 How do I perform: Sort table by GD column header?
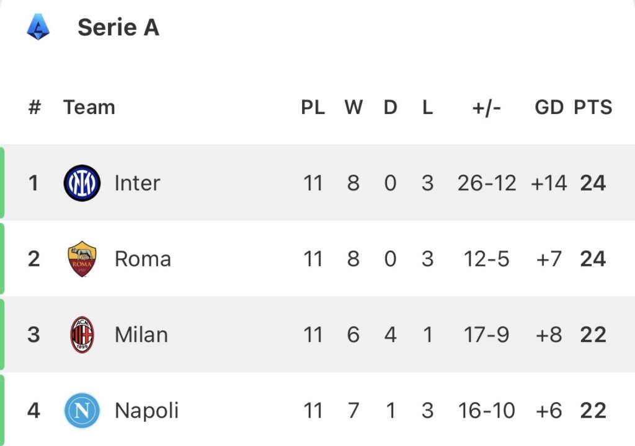click(x=549, y=107)
